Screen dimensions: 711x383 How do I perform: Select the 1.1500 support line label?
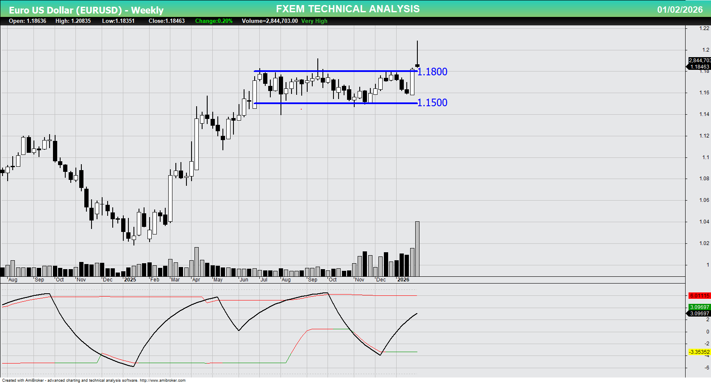[432, 102]
